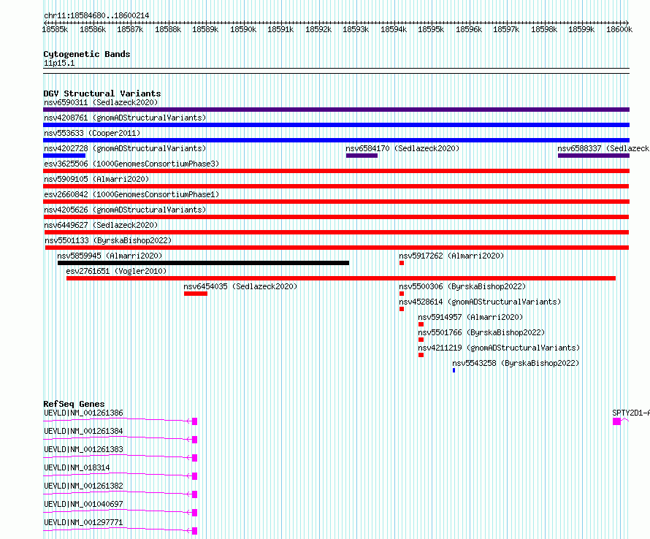Click the UEVLD NM_001261382 exon box
Image resolution: width=650 pixels, height=539 pixels.
pos(195,494)
